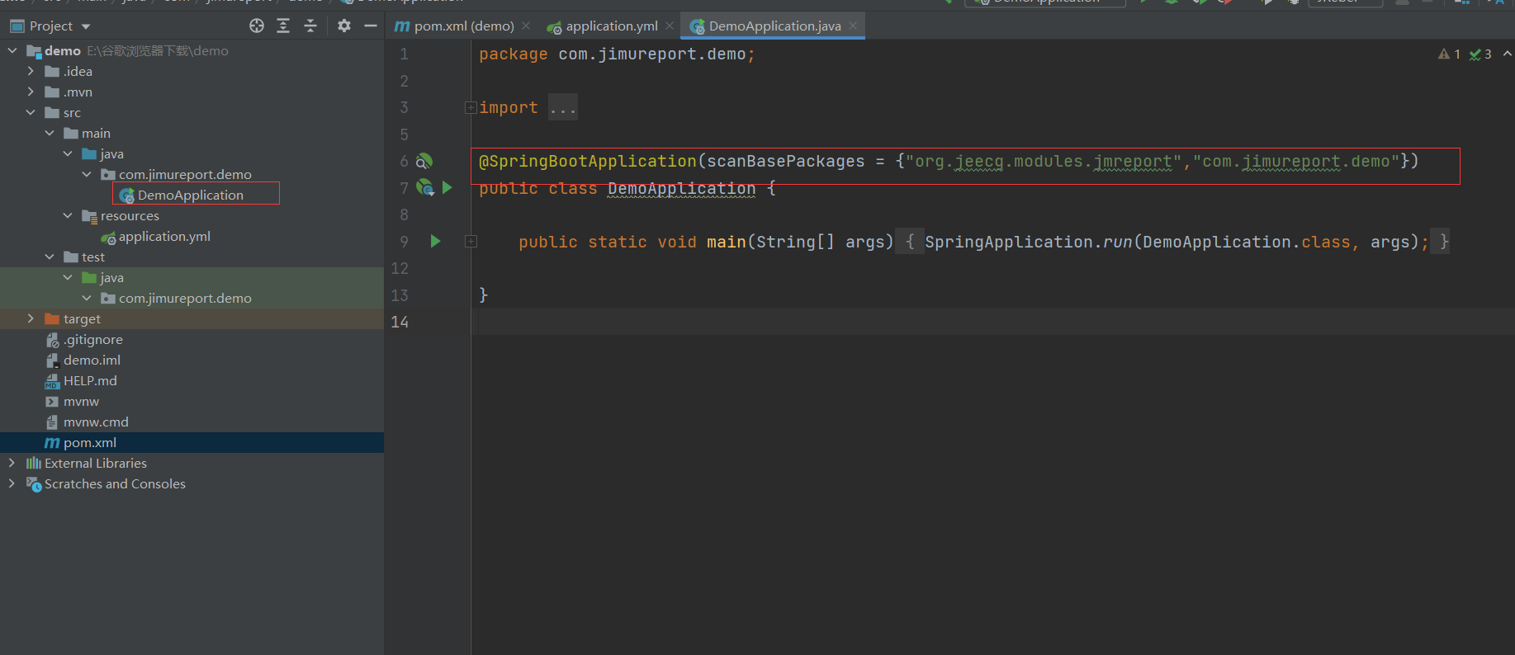Collapse the test folder
The height and width of the screenshot is (655, 1515).
[x=50, y=257]
